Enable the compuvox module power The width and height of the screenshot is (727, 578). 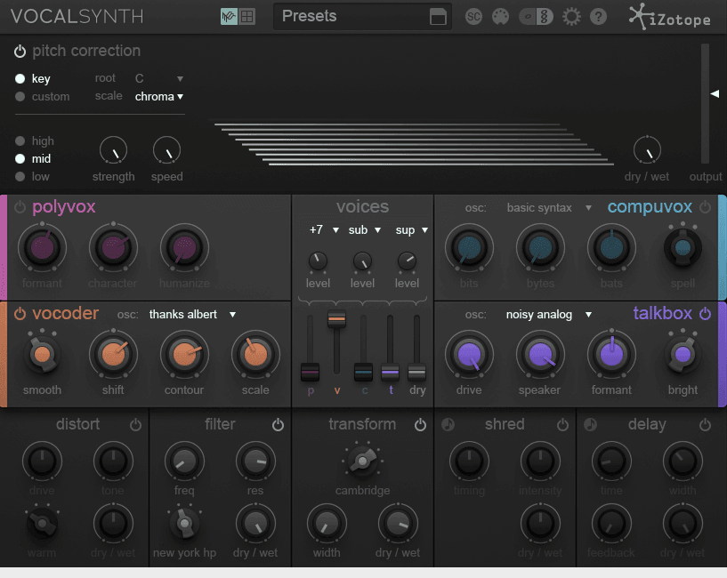(x=705, y=207)
